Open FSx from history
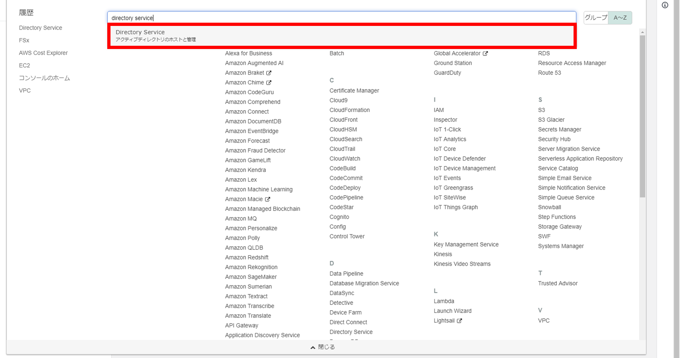This screenshot has height=358, width=680. [x=24, y=40]
